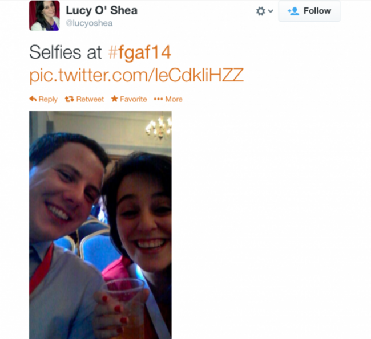This screenshot has width=371, height=339.
Task: Select the Retweet text label
Action: (x=90, y=99)
